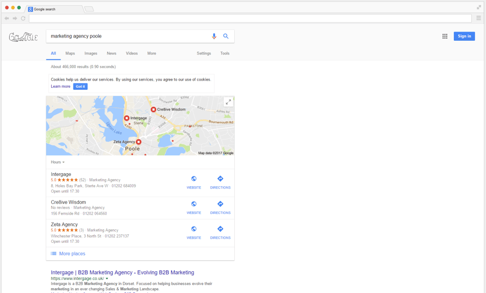Viewport: 486px width, 293px height.
Task: Click the Cre8ive Wisdom website globe icon
Action: 194,204
